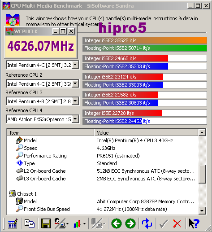The width and height of the screenshot is (212, 232).
Task: Select the Performance Rating row
Action: [103, 156]
